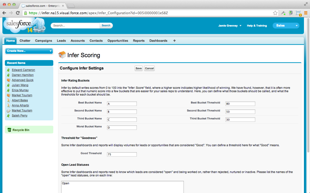The height and width of the screenshot is (193, 310).
Task: Click the Salesforce logo
Action: pos(24,25)
